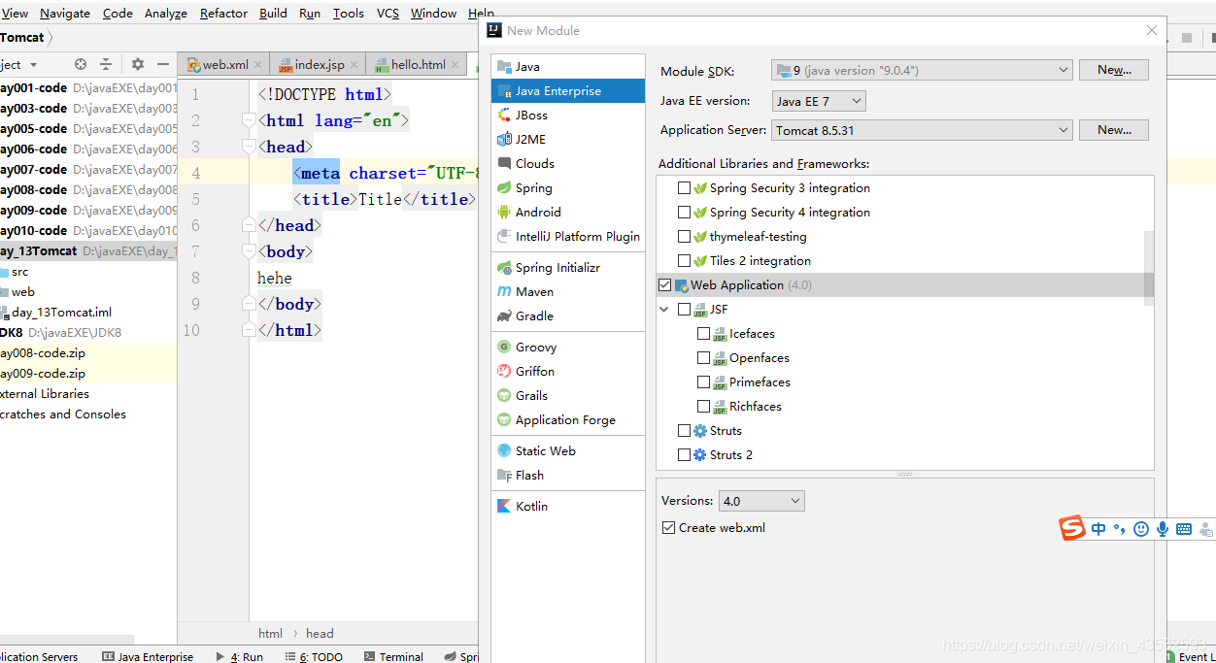
Task: Collapse JSF tree node
Action: pyautogui.click(x=664, y=310)
